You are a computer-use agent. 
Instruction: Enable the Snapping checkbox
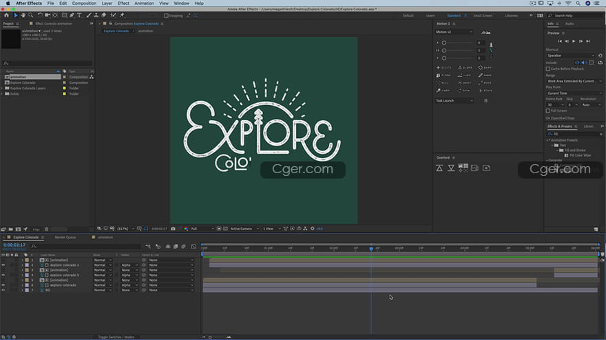point(166,16)
